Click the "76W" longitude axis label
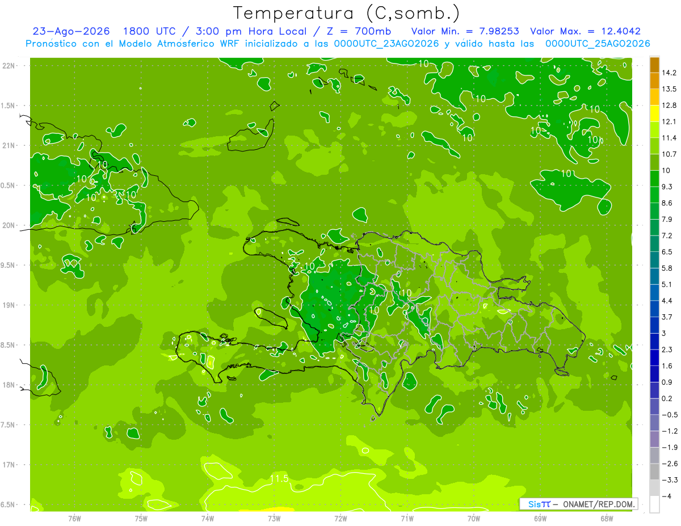The width and height of the screenshot is (681, 526). 74,519
